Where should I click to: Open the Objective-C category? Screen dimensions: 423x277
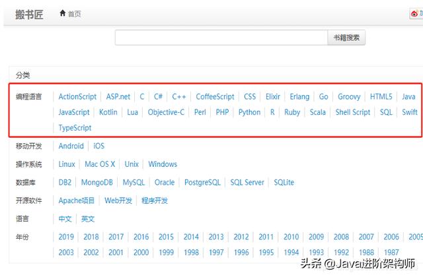(x=166, y=112)
